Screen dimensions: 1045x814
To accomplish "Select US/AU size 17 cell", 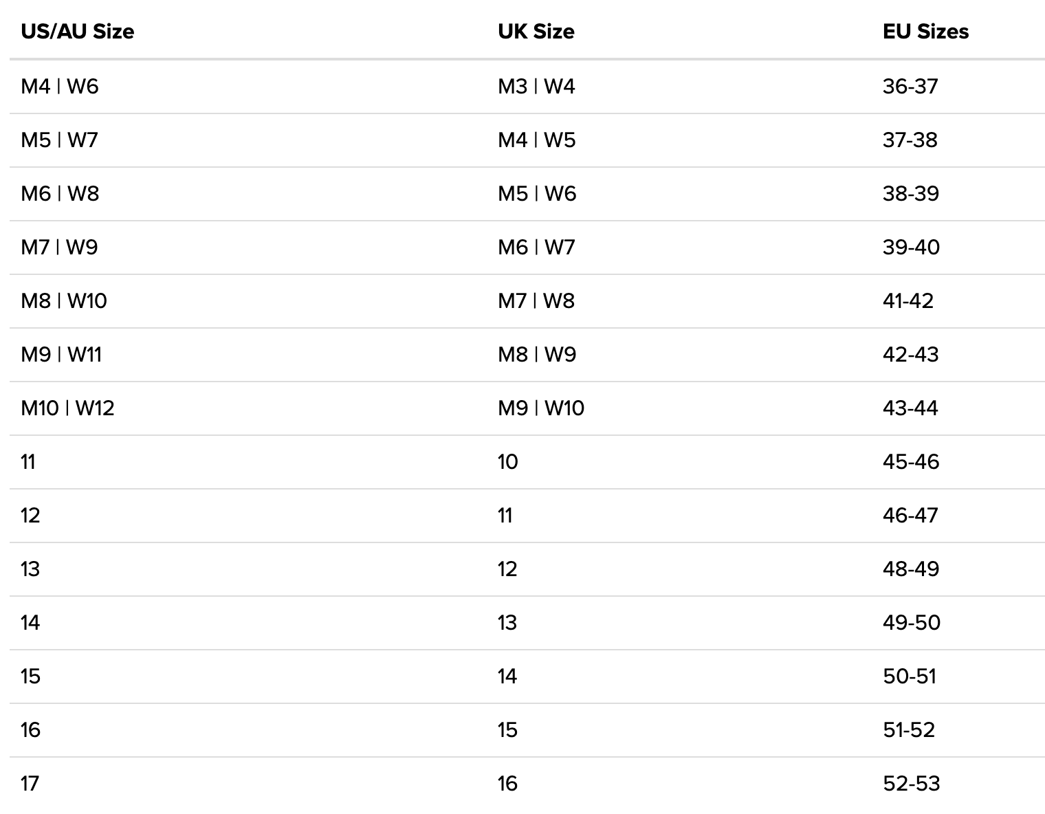I will [30, 784].
